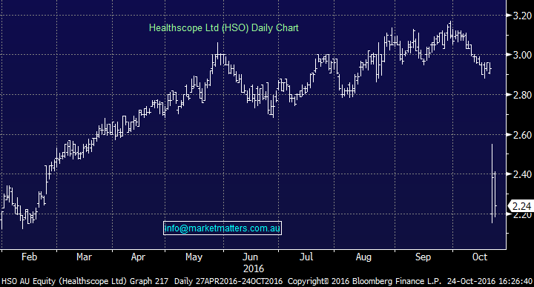Click the 2.40 price axis label

[x=522, y=174]
